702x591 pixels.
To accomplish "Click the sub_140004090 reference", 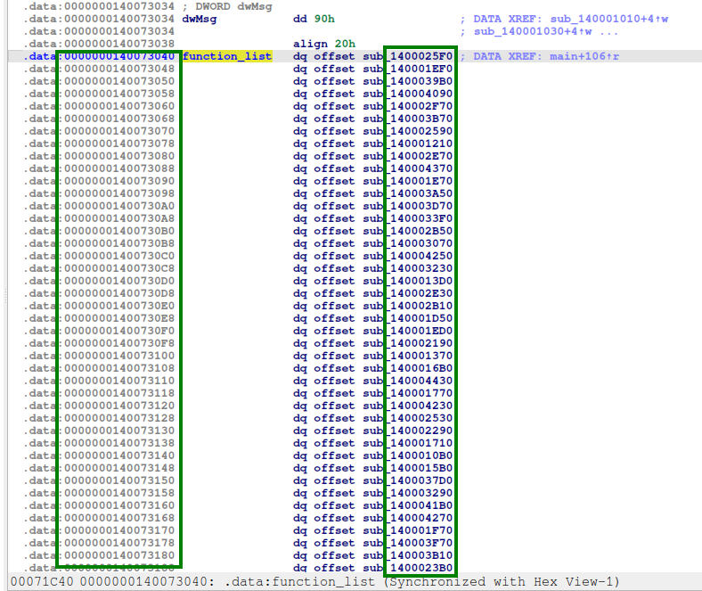I will pos(408,94).
